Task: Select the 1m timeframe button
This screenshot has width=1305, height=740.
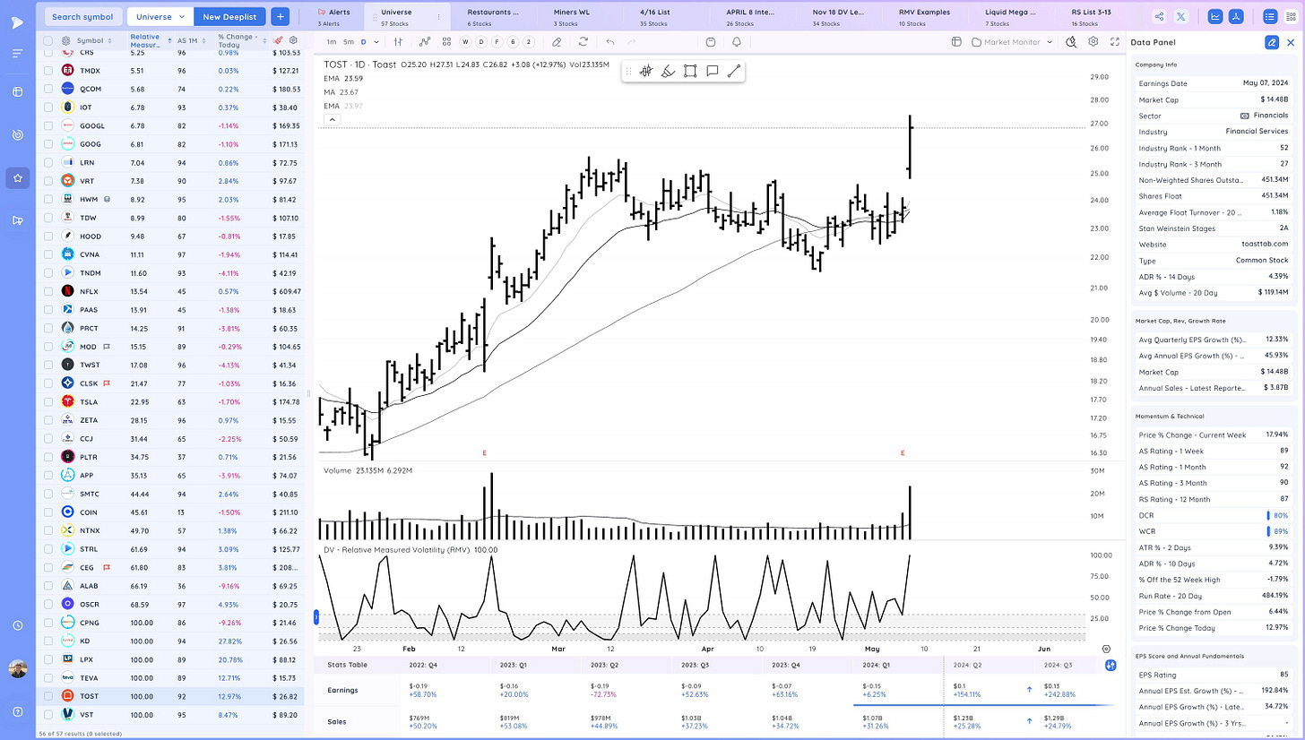Action: (x=332, y=42)
